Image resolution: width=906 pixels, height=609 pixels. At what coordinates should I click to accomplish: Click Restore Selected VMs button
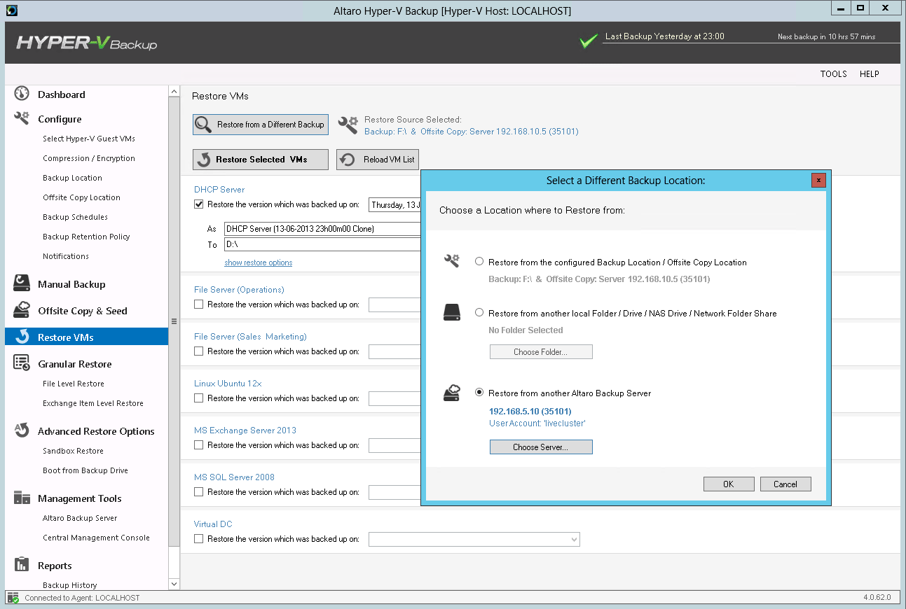coord(261,160)
